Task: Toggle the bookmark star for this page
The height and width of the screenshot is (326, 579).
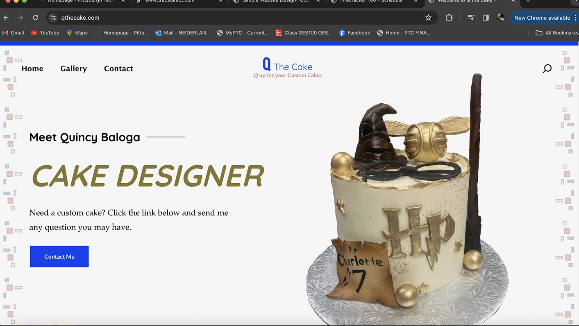Action: tap(428, 18)
